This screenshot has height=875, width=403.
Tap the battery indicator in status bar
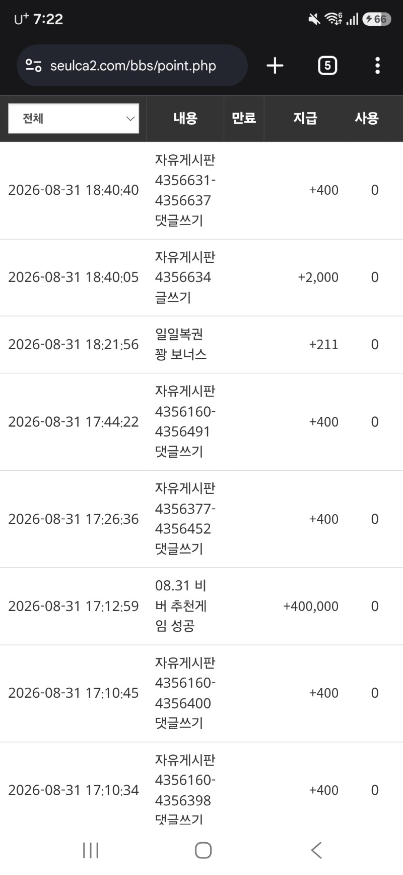(x=376, y=19)
